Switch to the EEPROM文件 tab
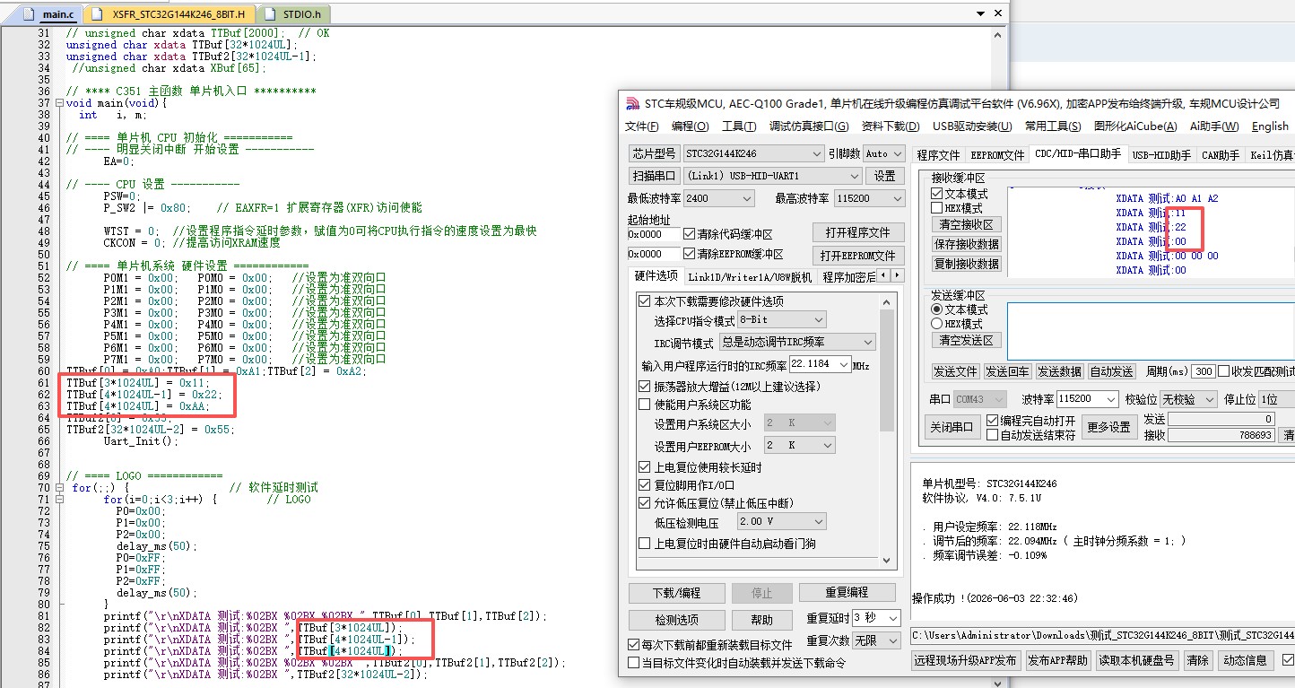This screenshot has height=688, width=1295. [997, 155]
